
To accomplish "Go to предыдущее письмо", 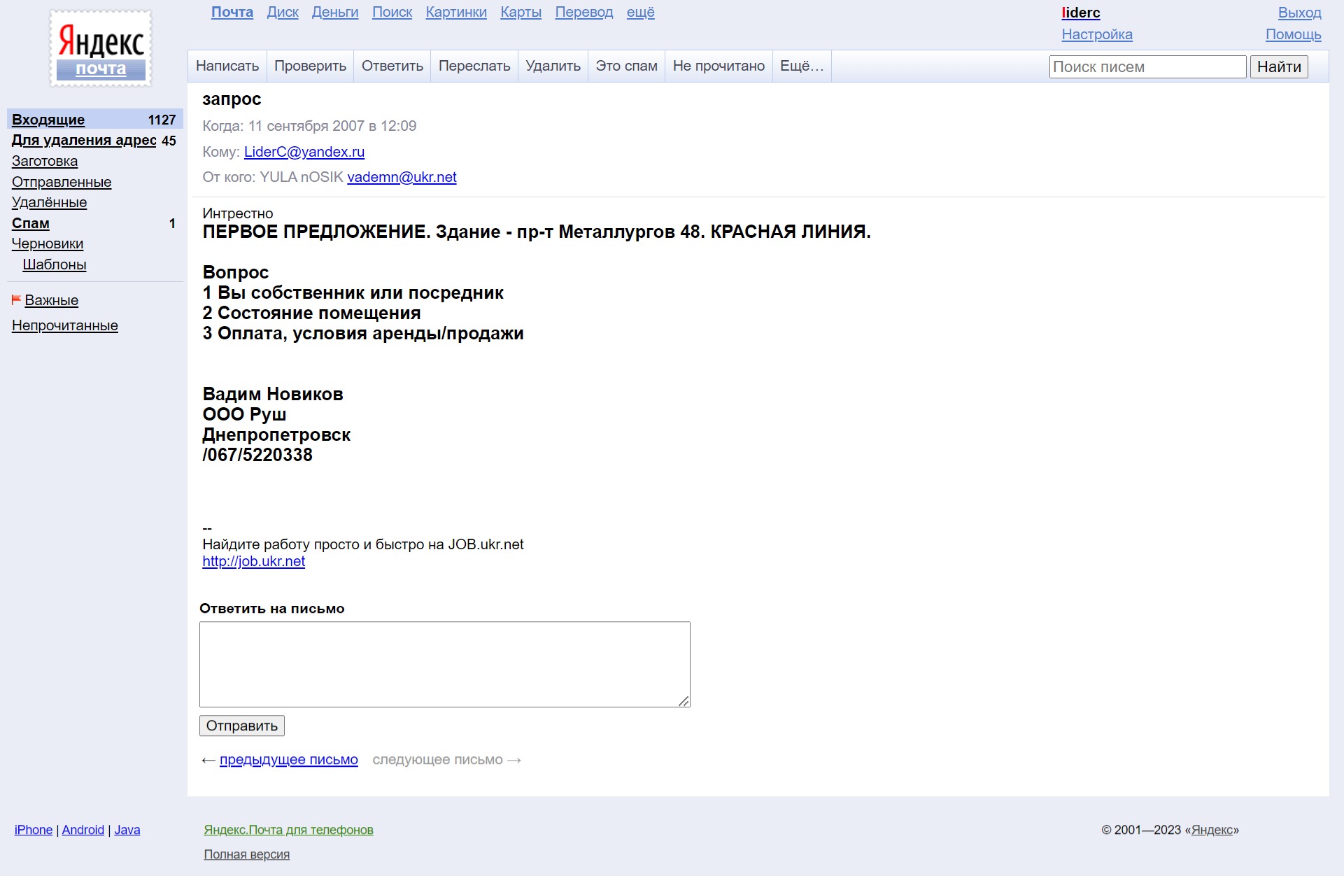I will point(289,760).
